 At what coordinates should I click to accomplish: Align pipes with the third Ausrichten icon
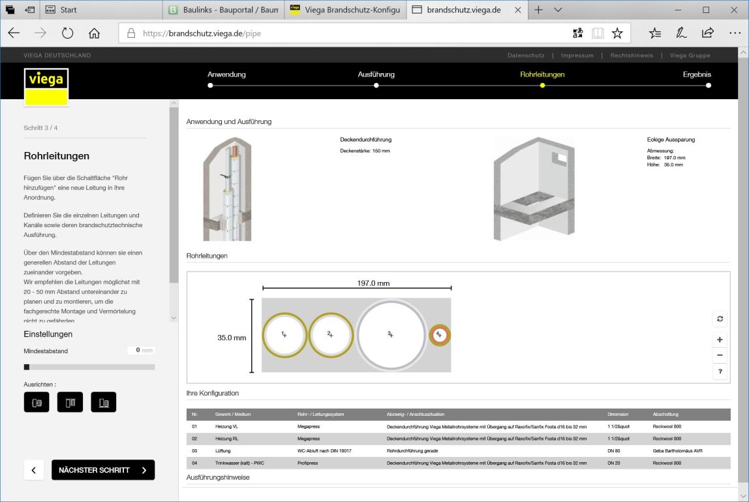[x=104, y=402]
